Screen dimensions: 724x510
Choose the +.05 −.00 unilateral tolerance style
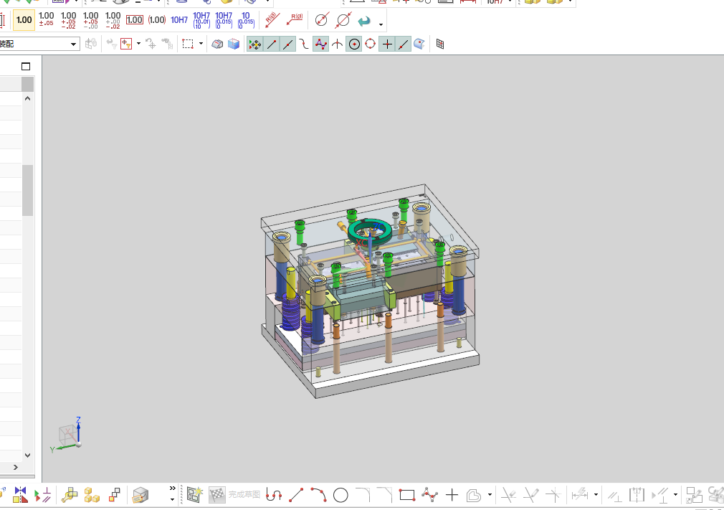pyautogui.click(x=90, y=20)
